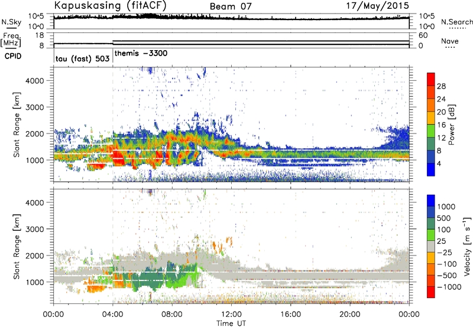Click the '60' Nave axis tick
The height and width of the screenshot is (327, 473).
423,35
